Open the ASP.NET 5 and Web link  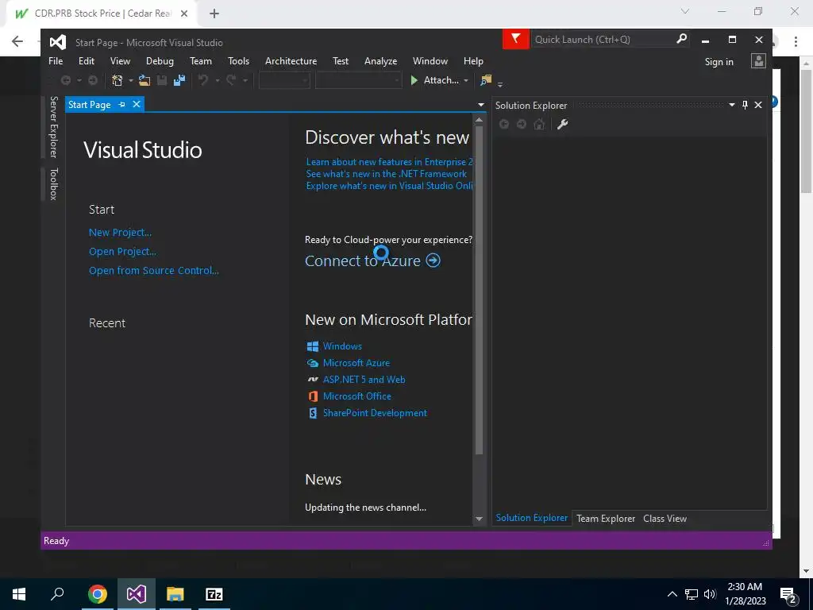coord(364,380)
